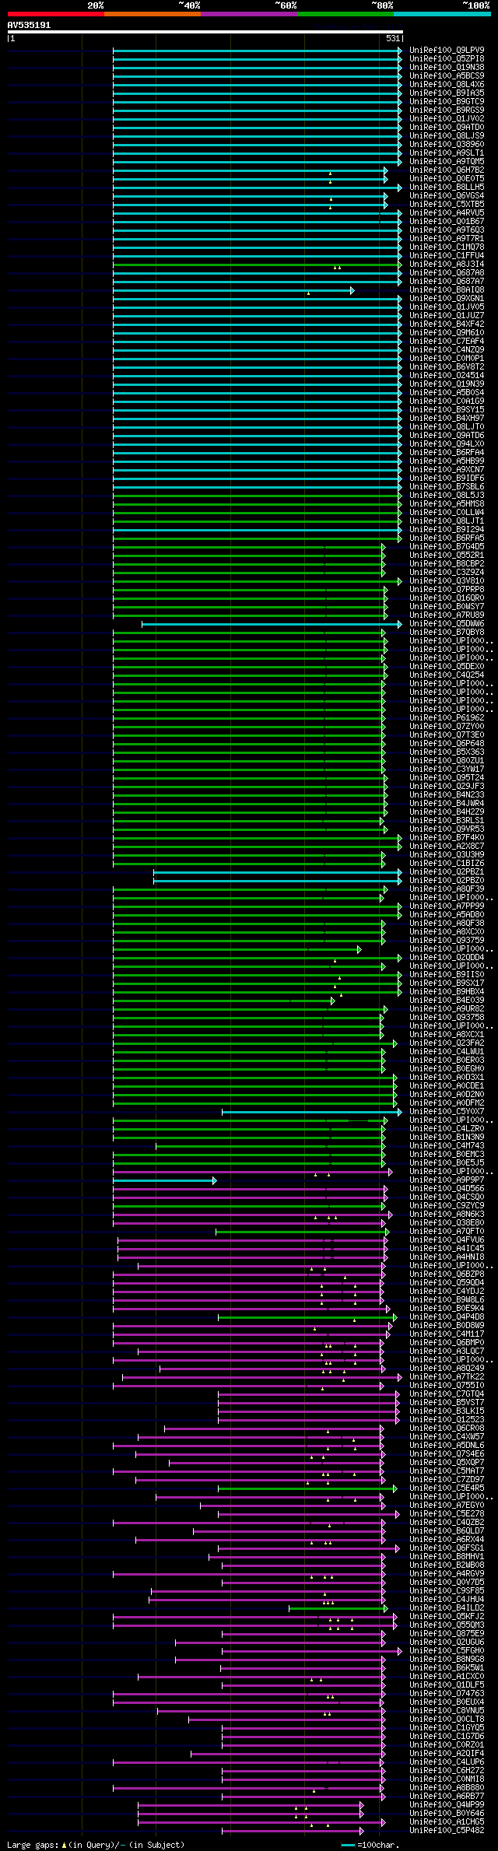
Task: Click the white query sequence bar
Action: click(x=205, y=33)
